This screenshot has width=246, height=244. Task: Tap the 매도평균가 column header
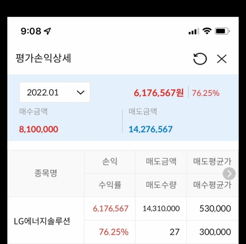pyautogui.click(x=212, y=162)
